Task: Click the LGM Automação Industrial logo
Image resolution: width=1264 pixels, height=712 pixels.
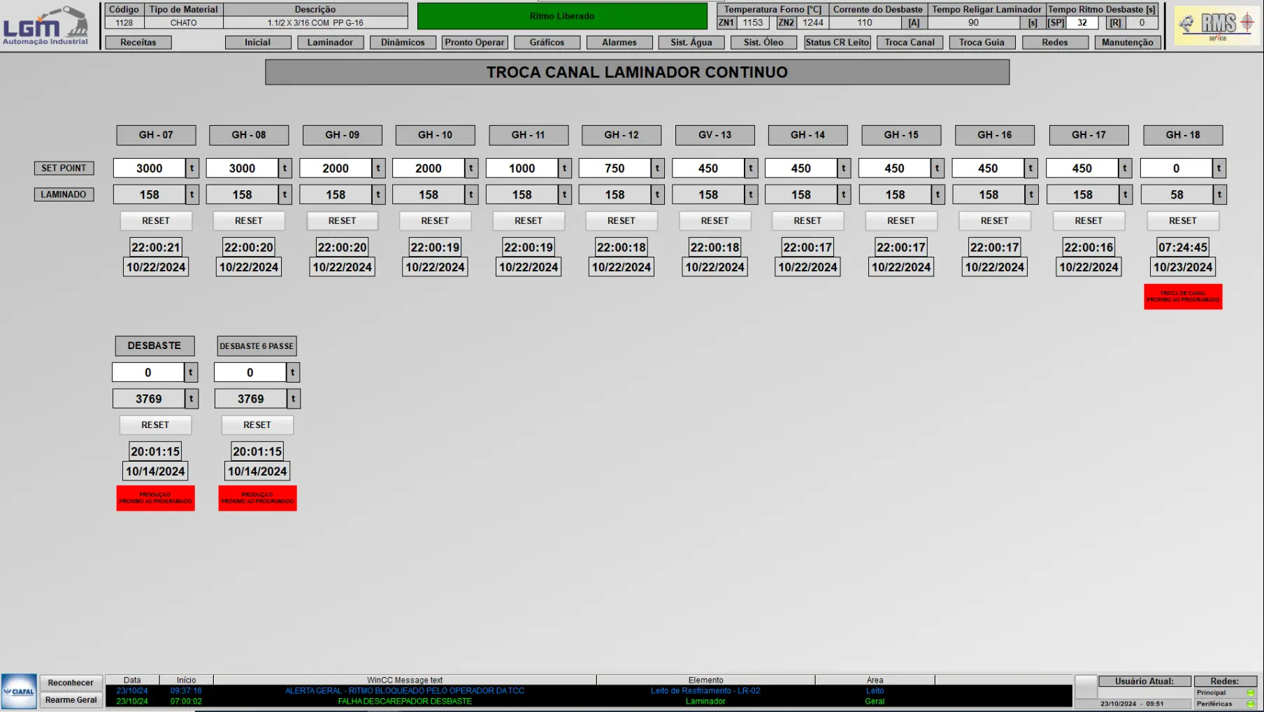Action: (46, 26)
